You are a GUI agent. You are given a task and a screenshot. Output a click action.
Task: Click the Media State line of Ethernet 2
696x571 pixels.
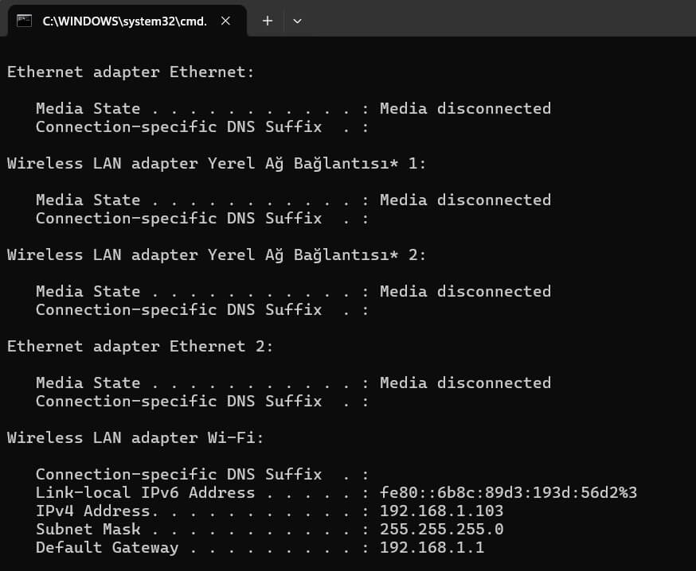[293, 383]
